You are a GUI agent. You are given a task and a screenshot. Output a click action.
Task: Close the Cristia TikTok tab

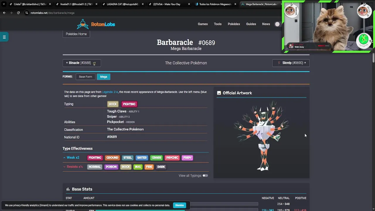point(50,4)
